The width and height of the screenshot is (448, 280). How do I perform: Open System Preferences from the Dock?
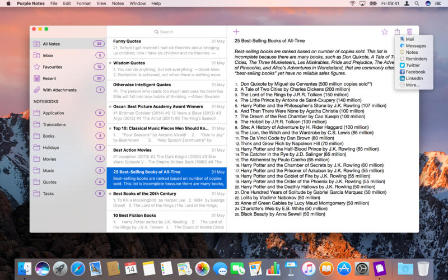pyautogui.click(x=362, y=269)
